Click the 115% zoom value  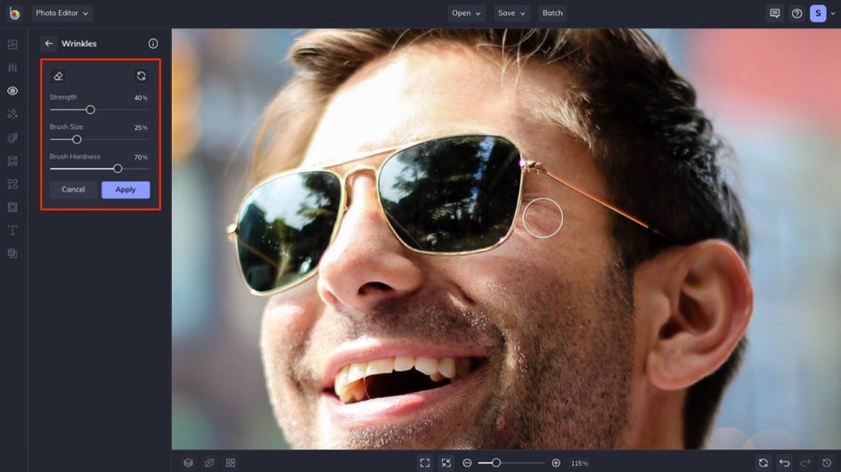tap(579, 463)
